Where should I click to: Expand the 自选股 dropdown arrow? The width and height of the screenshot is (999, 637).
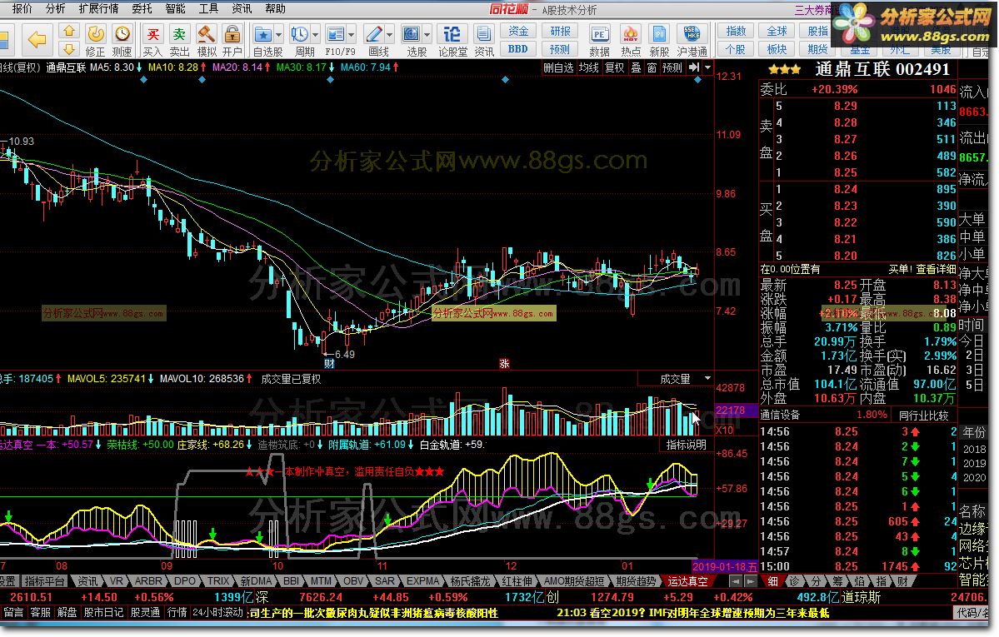click(278, 34)
